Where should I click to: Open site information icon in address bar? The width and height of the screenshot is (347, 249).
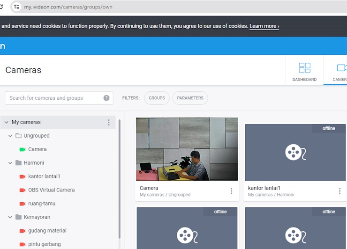16,7
